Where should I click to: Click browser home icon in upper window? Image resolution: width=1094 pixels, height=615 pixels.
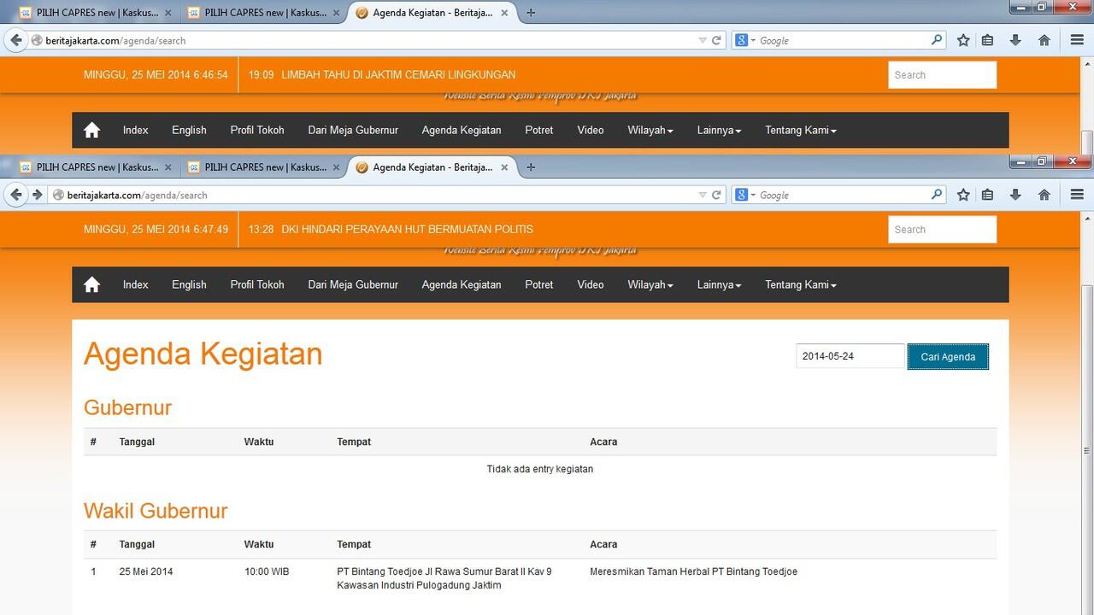click(1044, 40)
